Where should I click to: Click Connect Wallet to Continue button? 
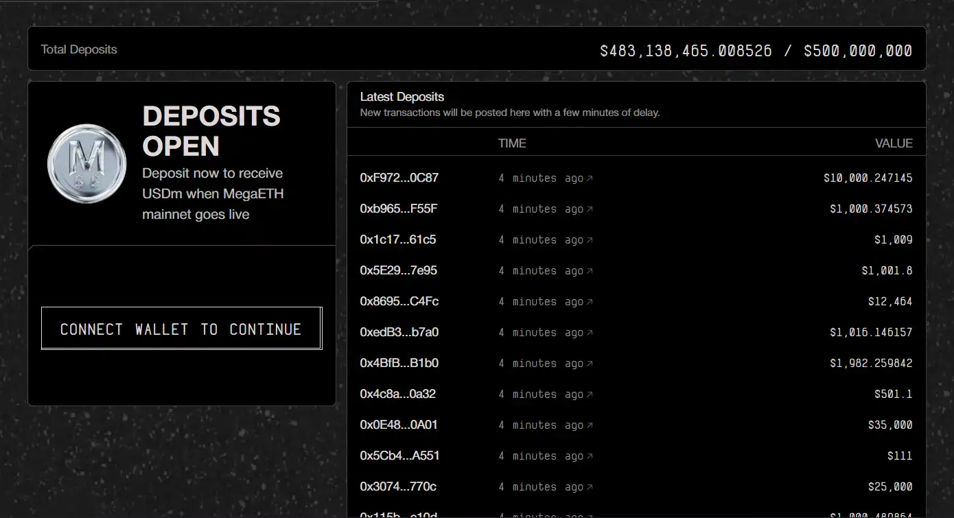coord(181,329)
